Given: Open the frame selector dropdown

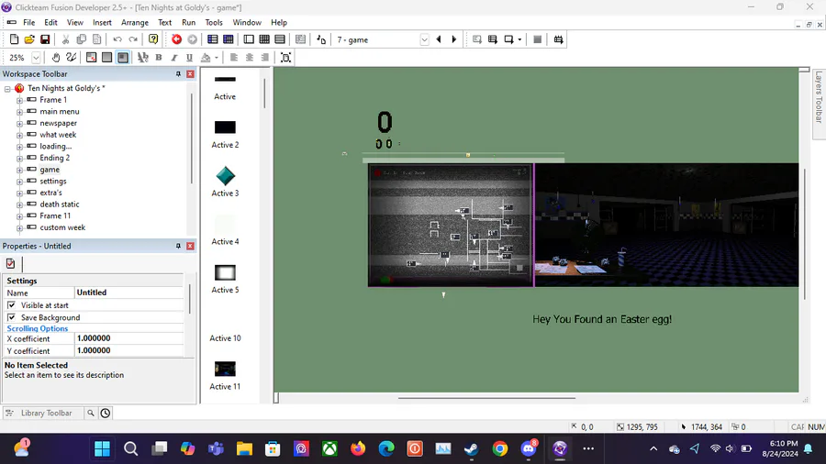Looking at the screenshot, I should 424,40.
